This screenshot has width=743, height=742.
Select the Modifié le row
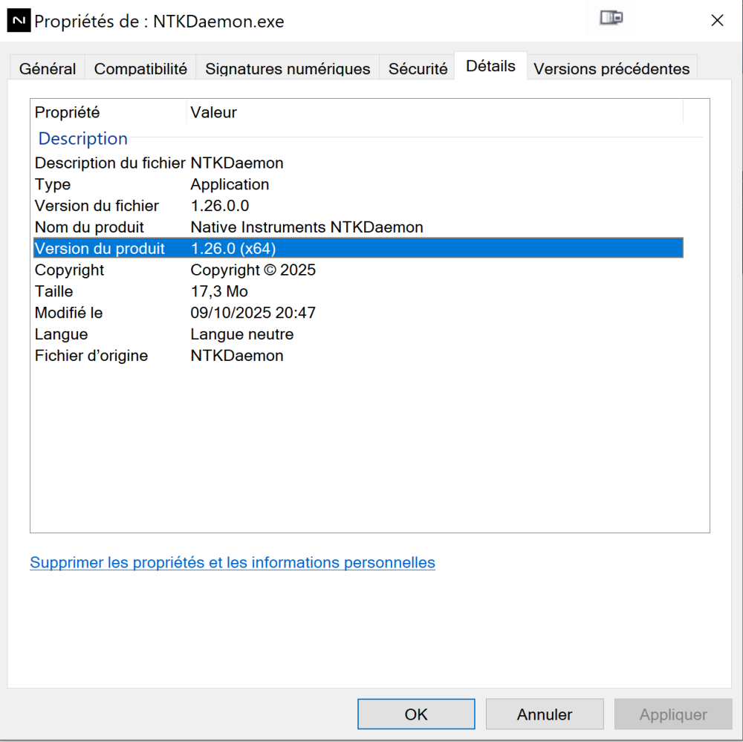tap(358, 313)
